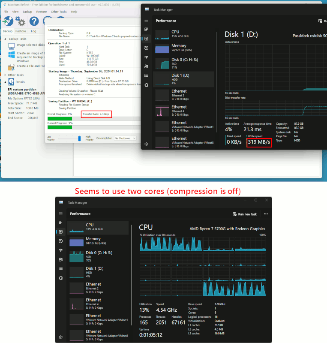The image size is (327, 343).
Task: Open the On completion No Shutdown dropdown
Action: pyautogui.click(x=125, y=138)
